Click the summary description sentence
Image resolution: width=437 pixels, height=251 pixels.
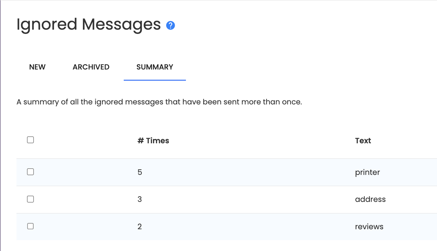[x=159, y=102]
